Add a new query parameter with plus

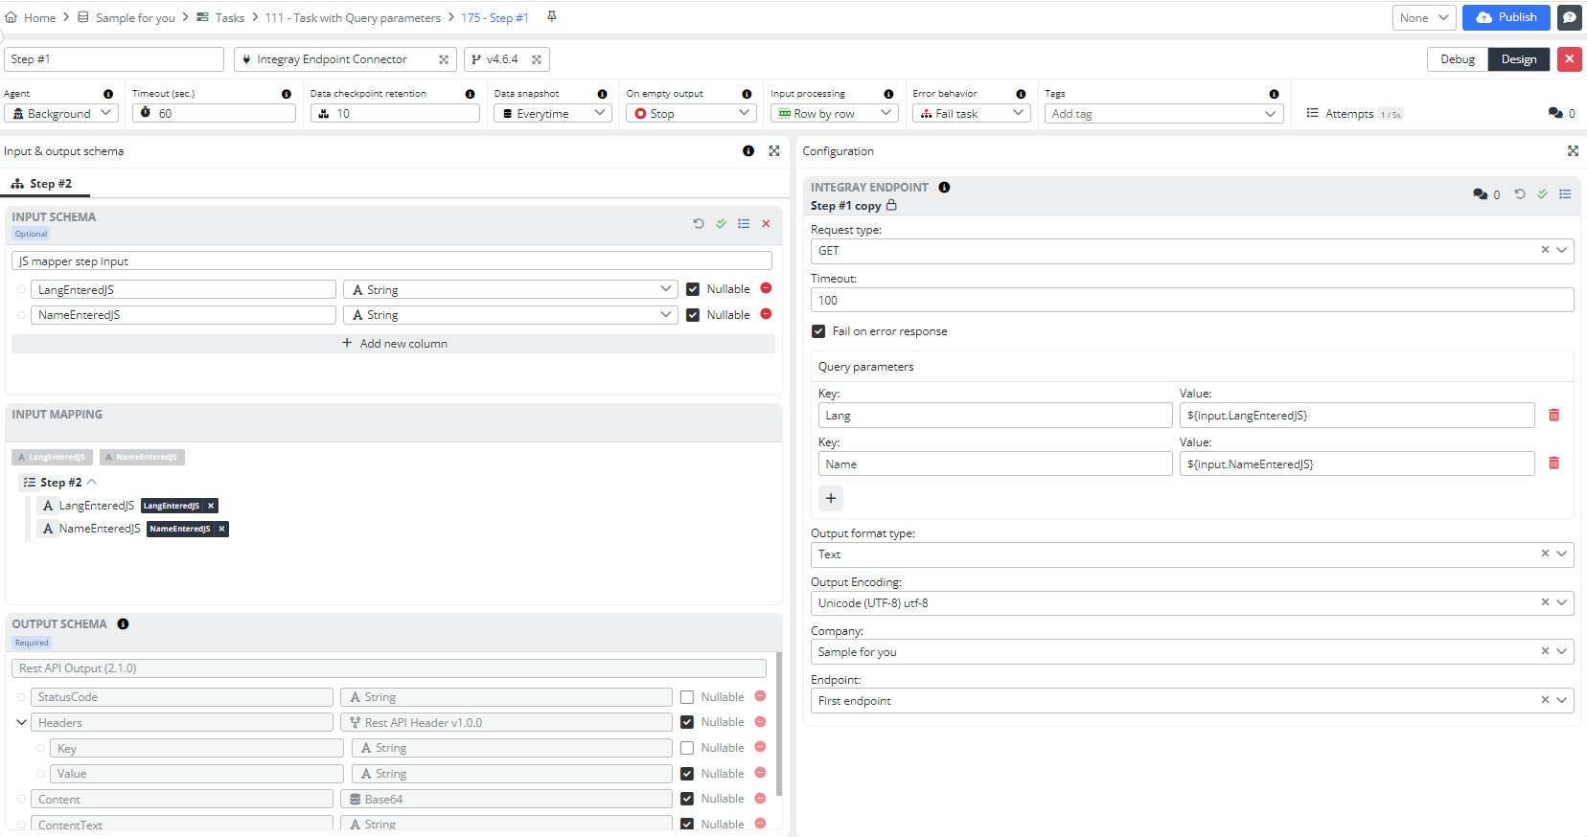coord(831,498)
